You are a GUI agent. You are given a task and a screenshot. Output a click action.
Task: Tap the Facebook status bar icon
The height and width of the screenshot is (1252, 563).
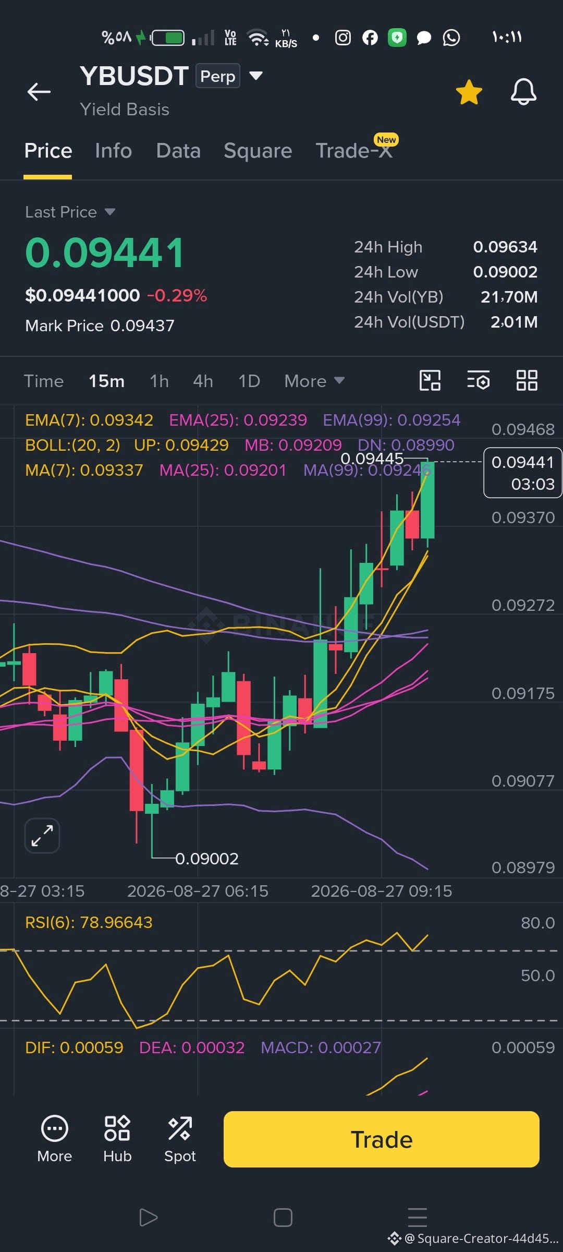(370, 38)
